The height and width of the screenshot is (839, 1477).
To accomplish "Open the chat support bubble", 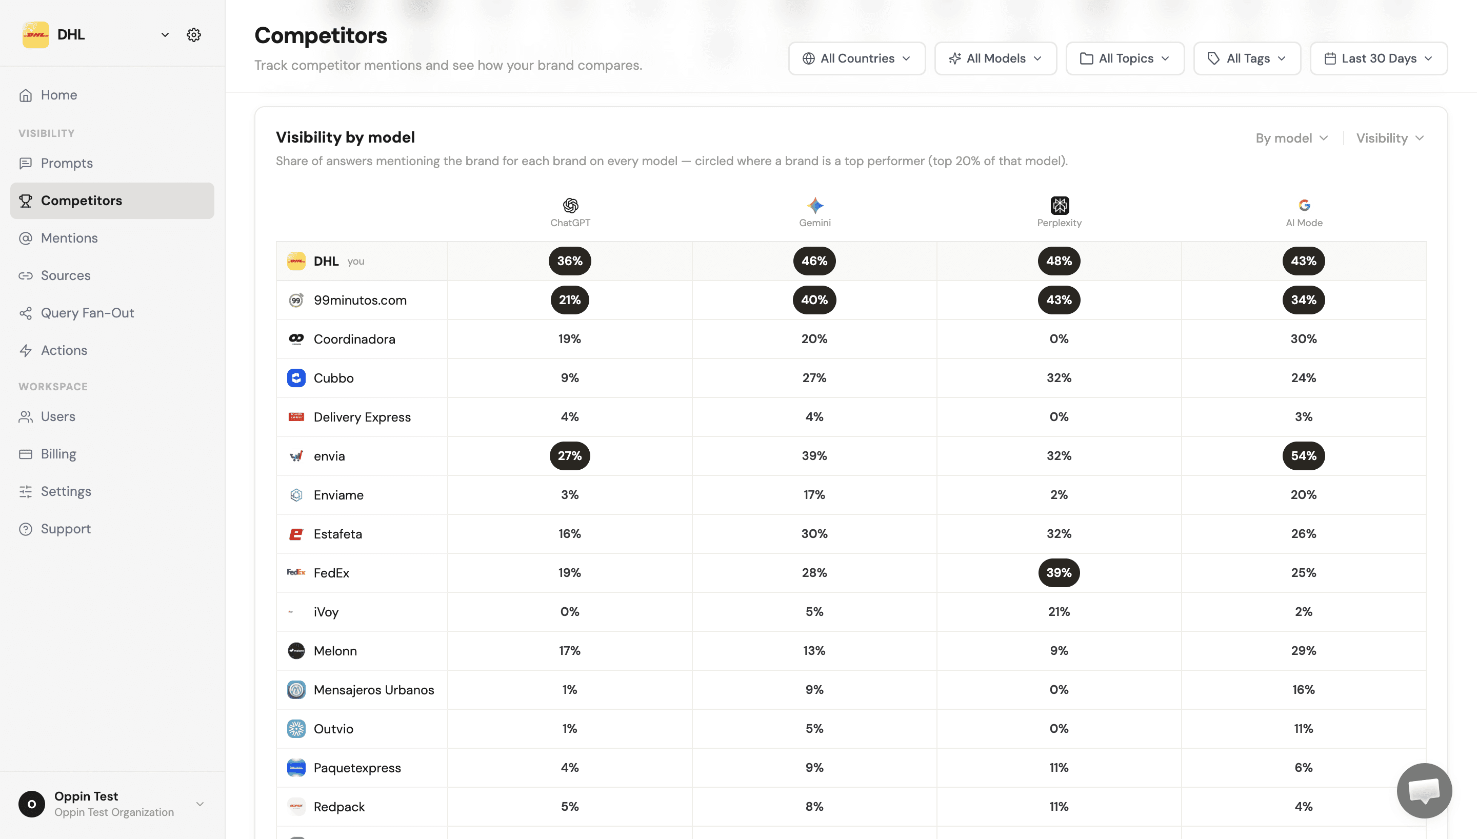I will click(x=1424, y=790).
